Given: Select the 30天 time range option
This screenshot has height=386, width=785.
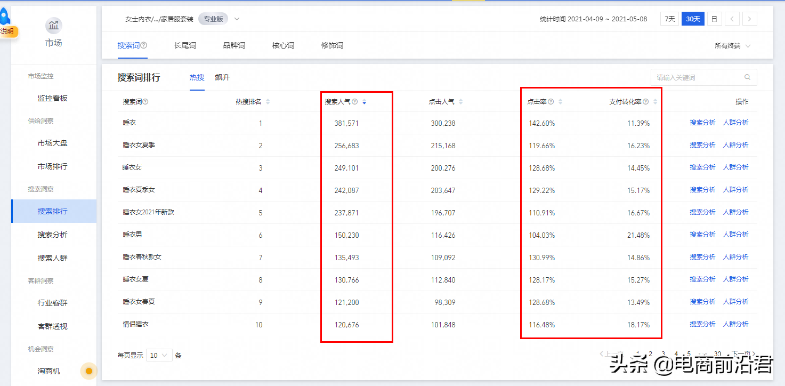Looking at the screenshot, I should tap(693, 18).
